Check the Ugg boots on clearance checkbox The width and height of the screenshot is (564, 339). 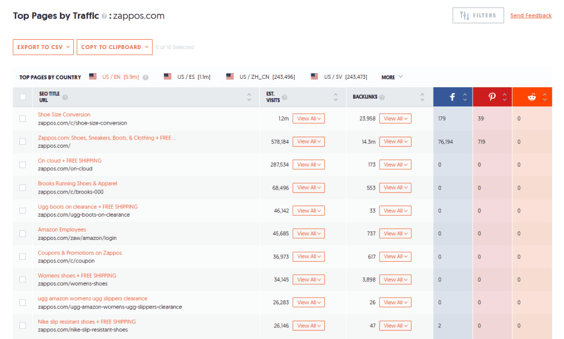(x=23, y=211)
